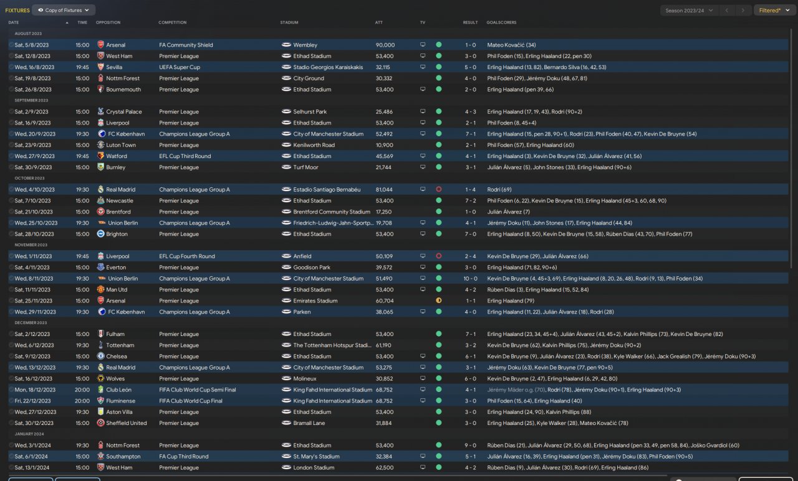Go to the previous season with the left arrow

click(x=727, y=11)
